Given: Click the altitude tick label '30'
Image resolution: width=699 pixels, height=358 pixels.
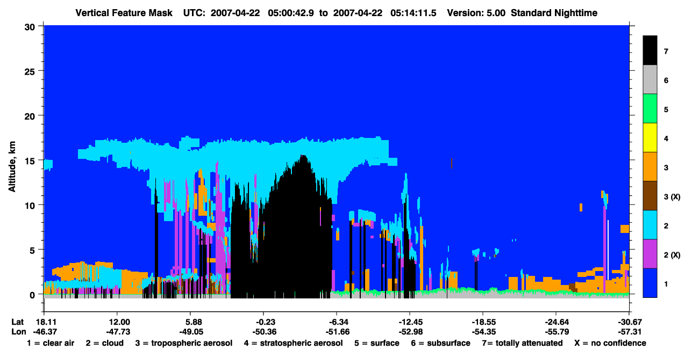Looking at the screenshot, I should 31,26.
